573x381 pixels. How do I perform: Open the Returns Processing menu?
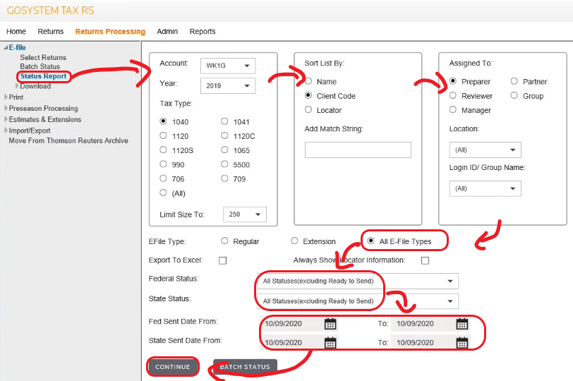(110, 32)
